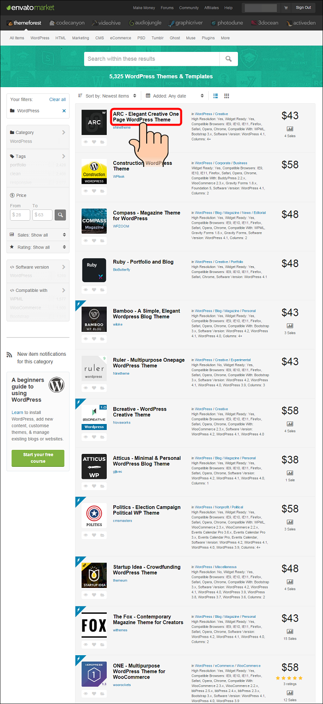Click the RSS new item notifications icon

pos(9,354)
